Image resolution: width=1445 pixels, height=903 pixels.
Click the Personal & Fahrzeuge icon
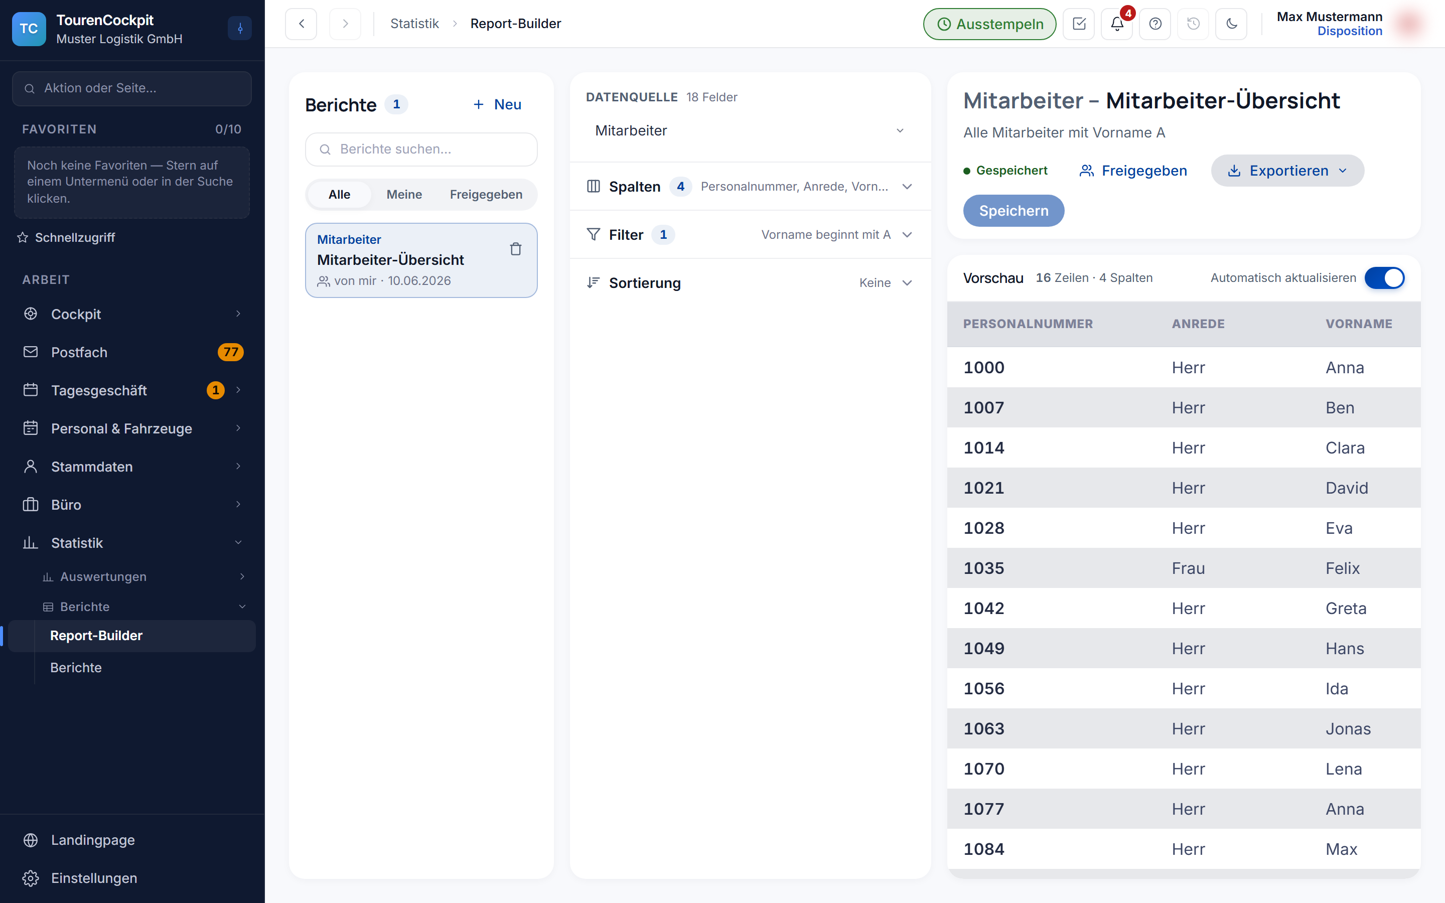31,428
